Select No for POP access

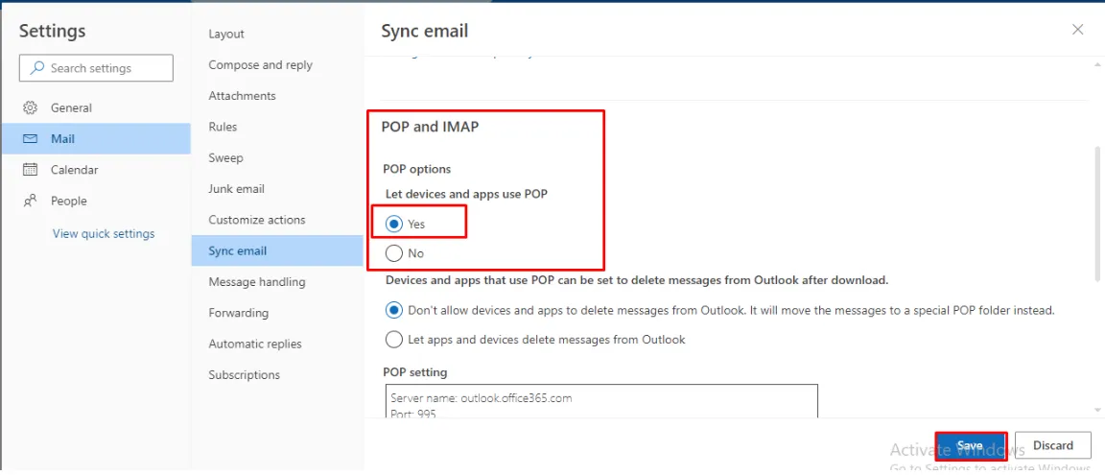pos(394,253)
